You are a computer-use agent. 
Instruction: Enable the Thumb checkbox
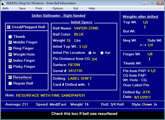[10, 37]
